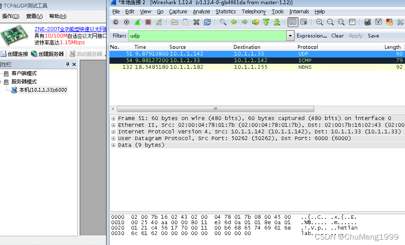405x245 pixels.
Task: Open coloring rules icon
Action: coord(389,22)
